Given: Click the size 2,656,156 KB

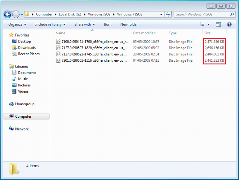Looking at the screenshot, I should coord(214,48).
